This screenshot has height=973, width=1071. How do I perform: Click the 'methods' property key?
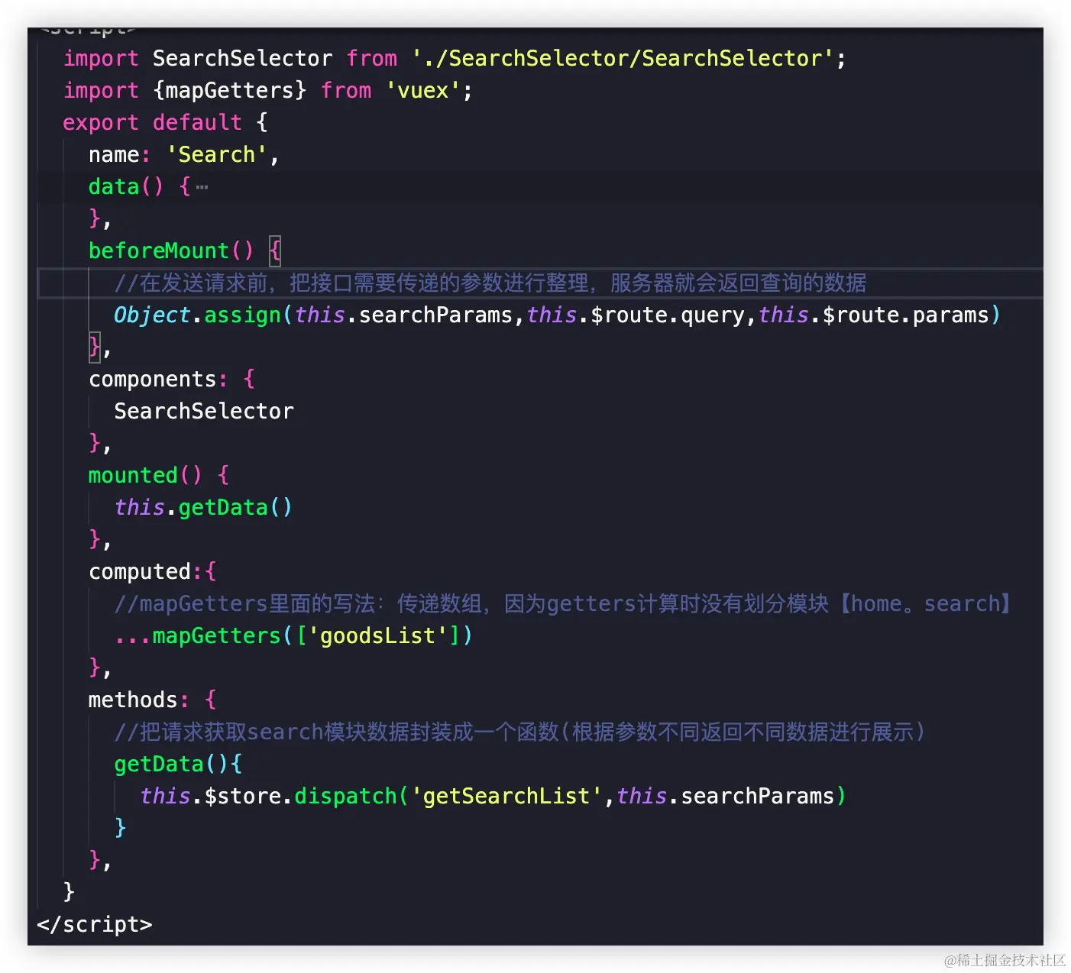coord(133,700)
